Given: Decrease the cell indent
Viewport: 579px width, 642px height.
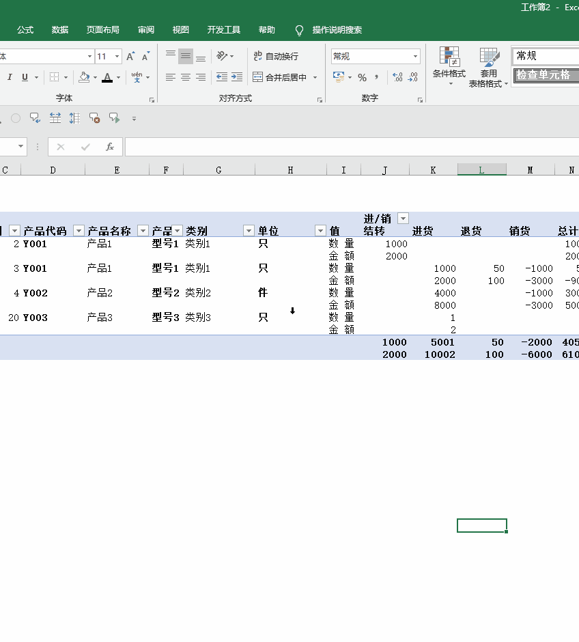Looking at the screenshot, I should tap(222, 77).
